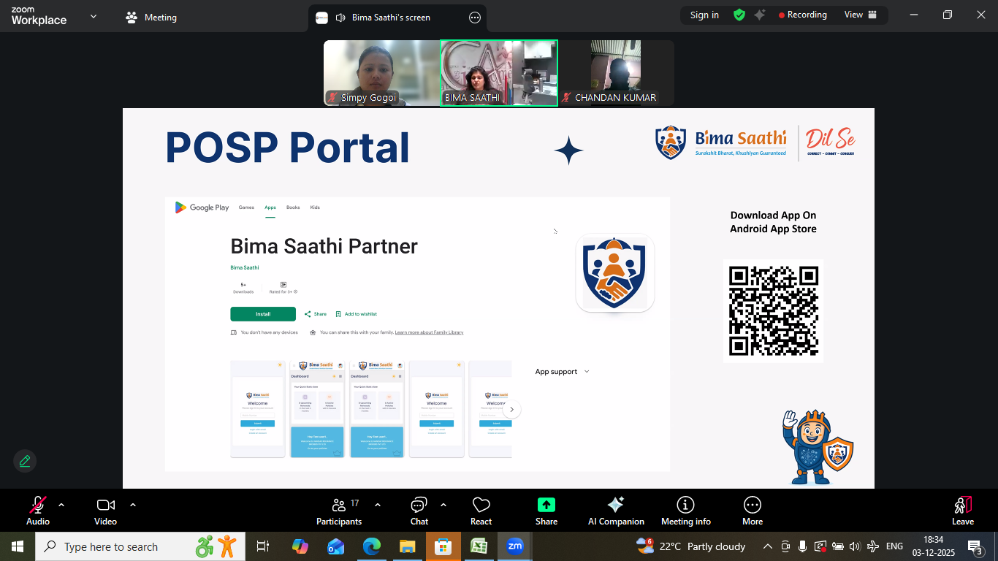The image size is (998, 561).
Task: Expand audio settings arrow beside Audio
Action: click(x=61, y=505)
